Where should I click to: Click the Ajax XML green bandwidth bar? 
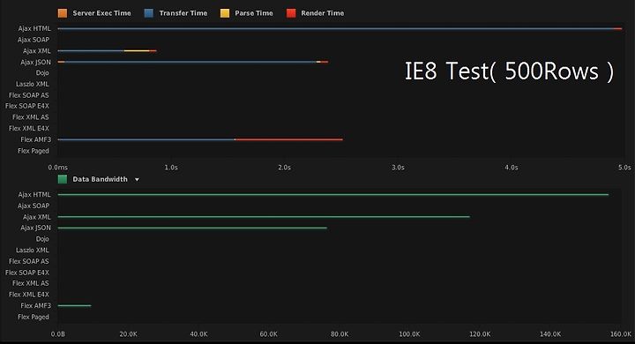click(x=264, y=217)
